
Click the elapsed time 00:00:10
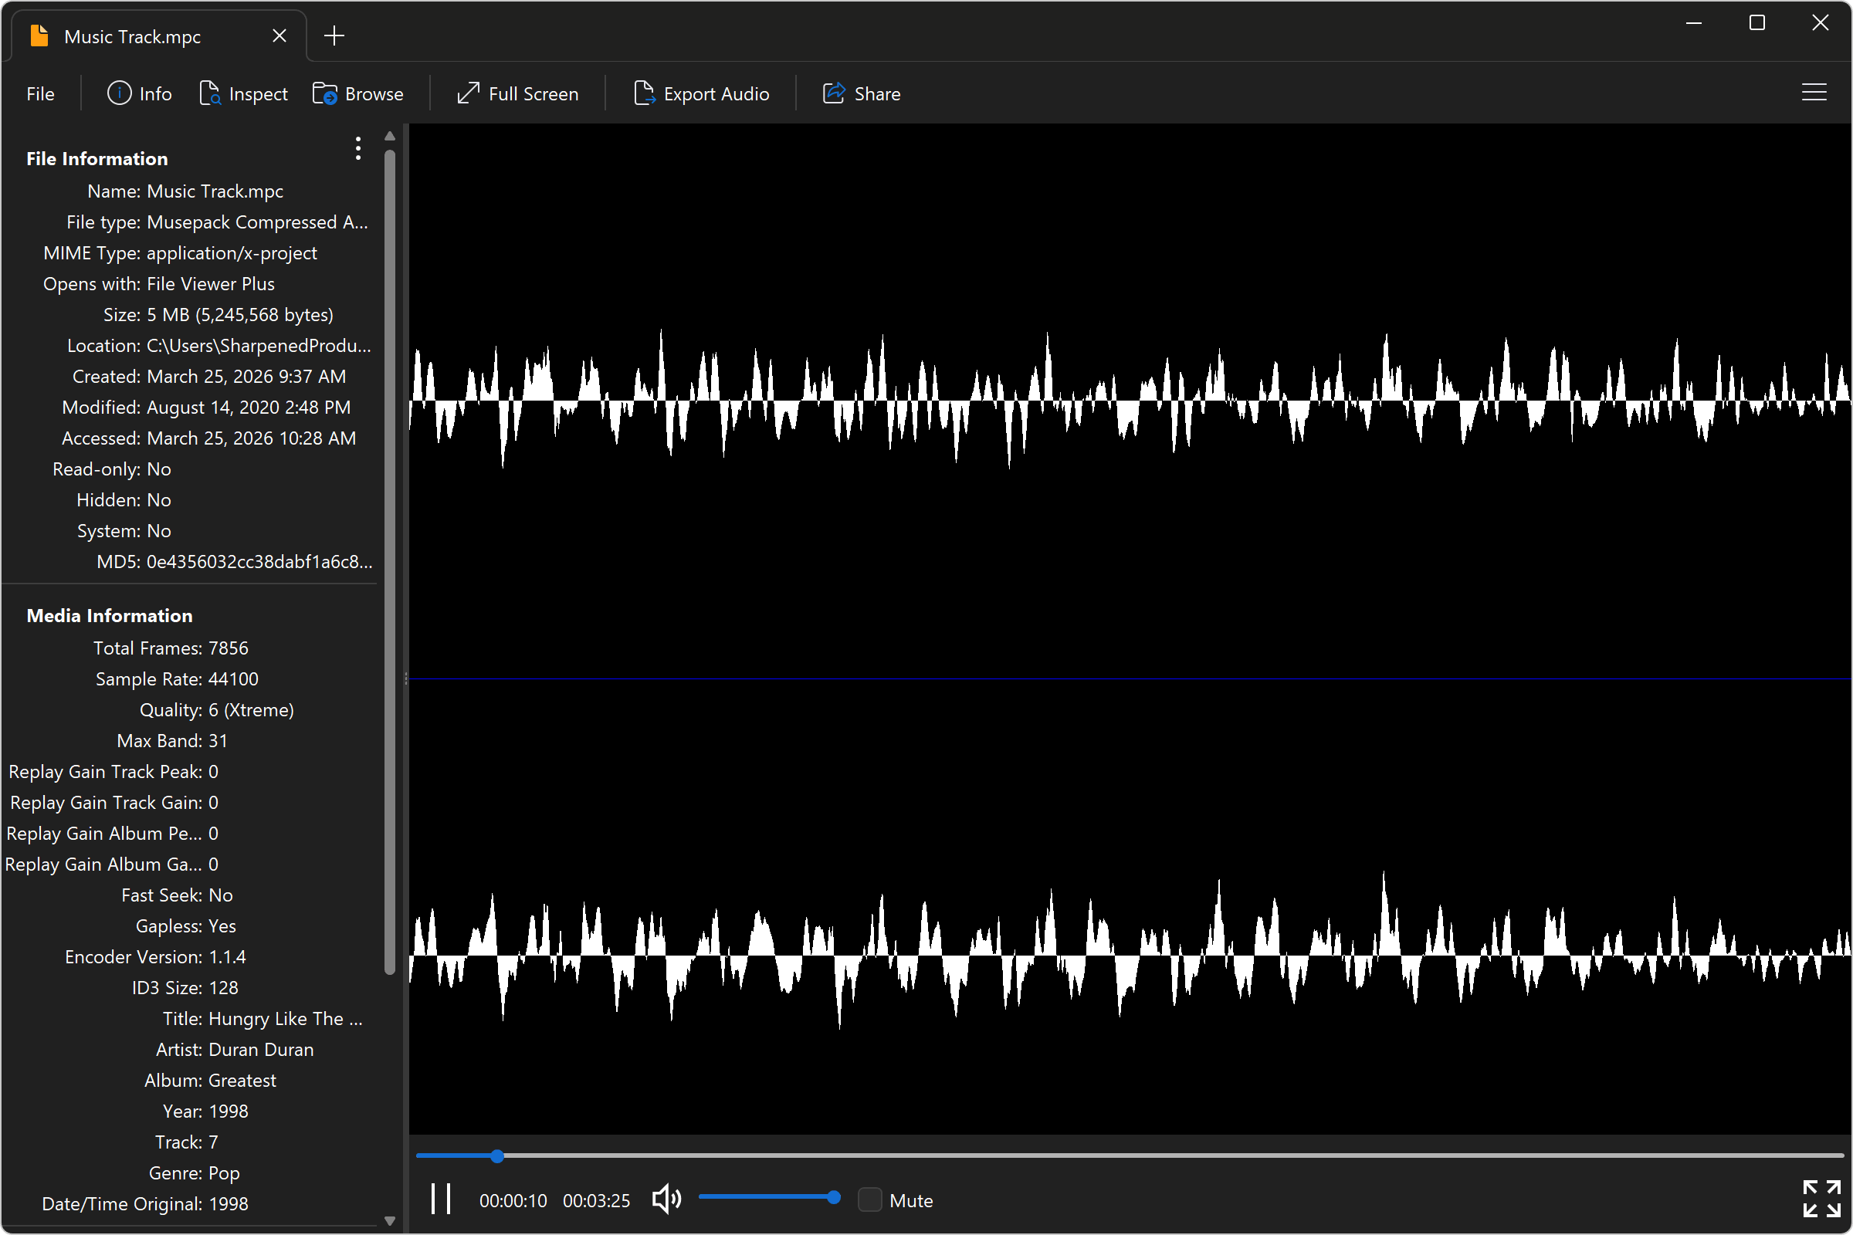[x=513, y=1200]
